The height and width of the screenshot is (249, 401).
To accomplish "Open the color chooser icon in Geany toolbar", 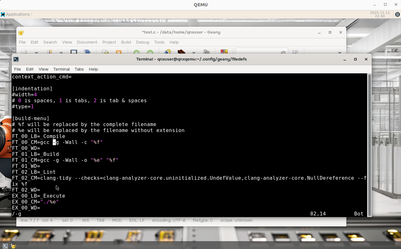I will (224, 52).
